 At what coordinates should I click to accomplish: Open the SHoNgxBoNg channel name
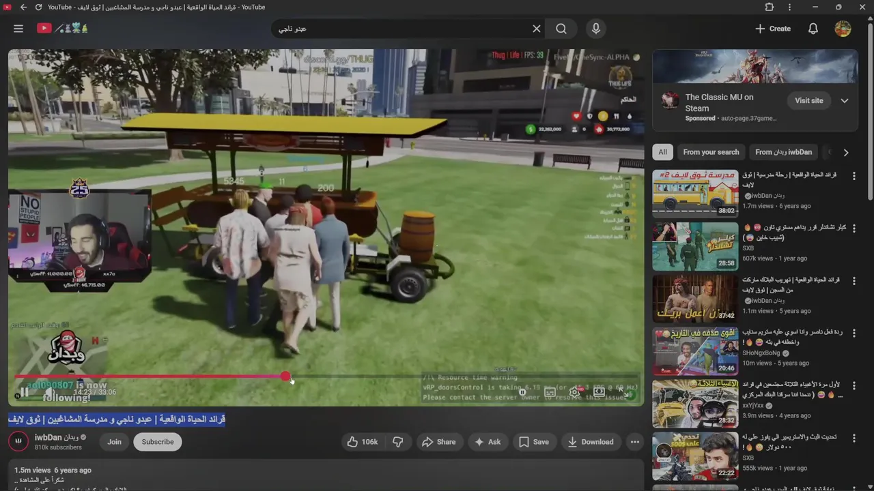point(761,353)
